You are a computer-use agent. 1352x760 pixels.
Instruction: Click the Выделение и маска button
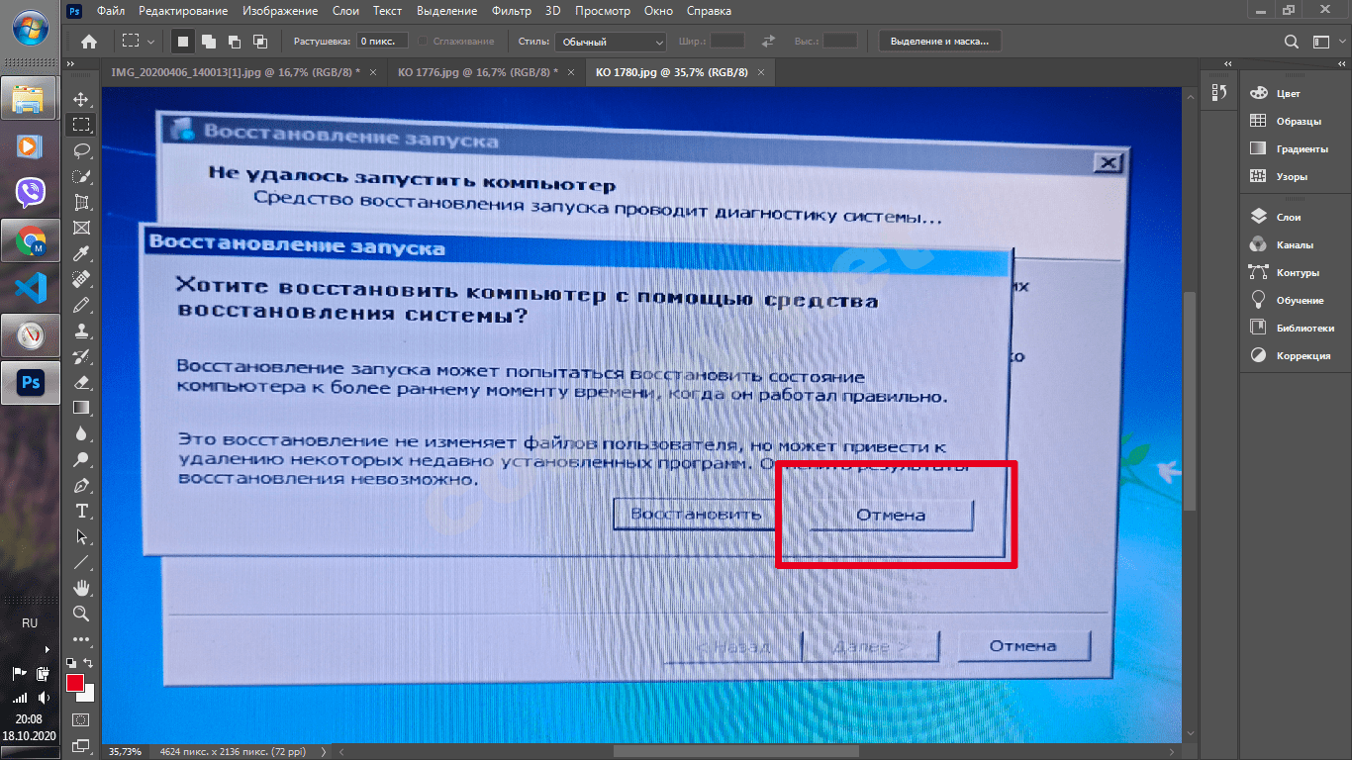939,42
